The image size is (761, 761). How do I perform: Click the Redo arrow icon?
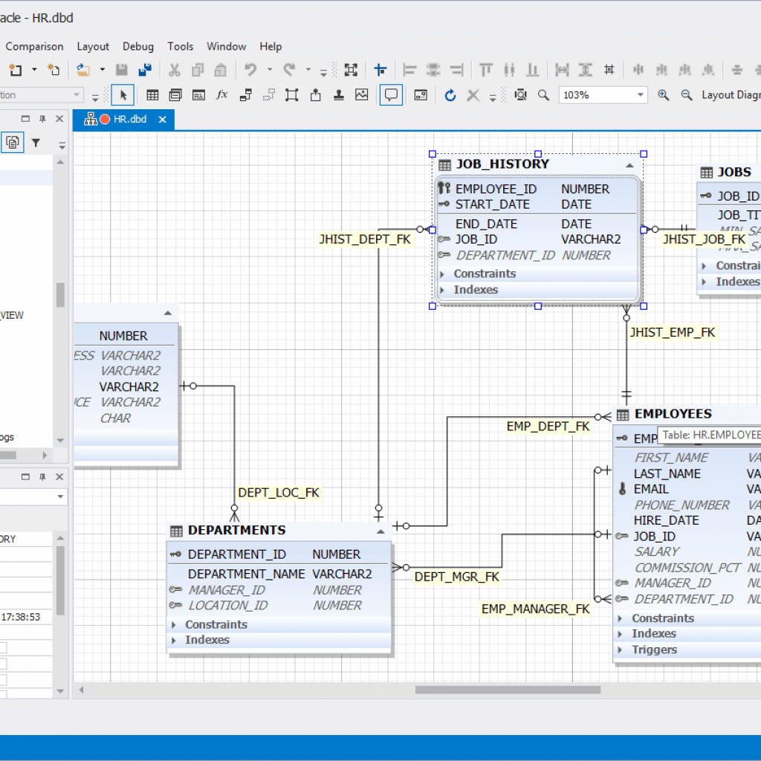pos(289,70)
